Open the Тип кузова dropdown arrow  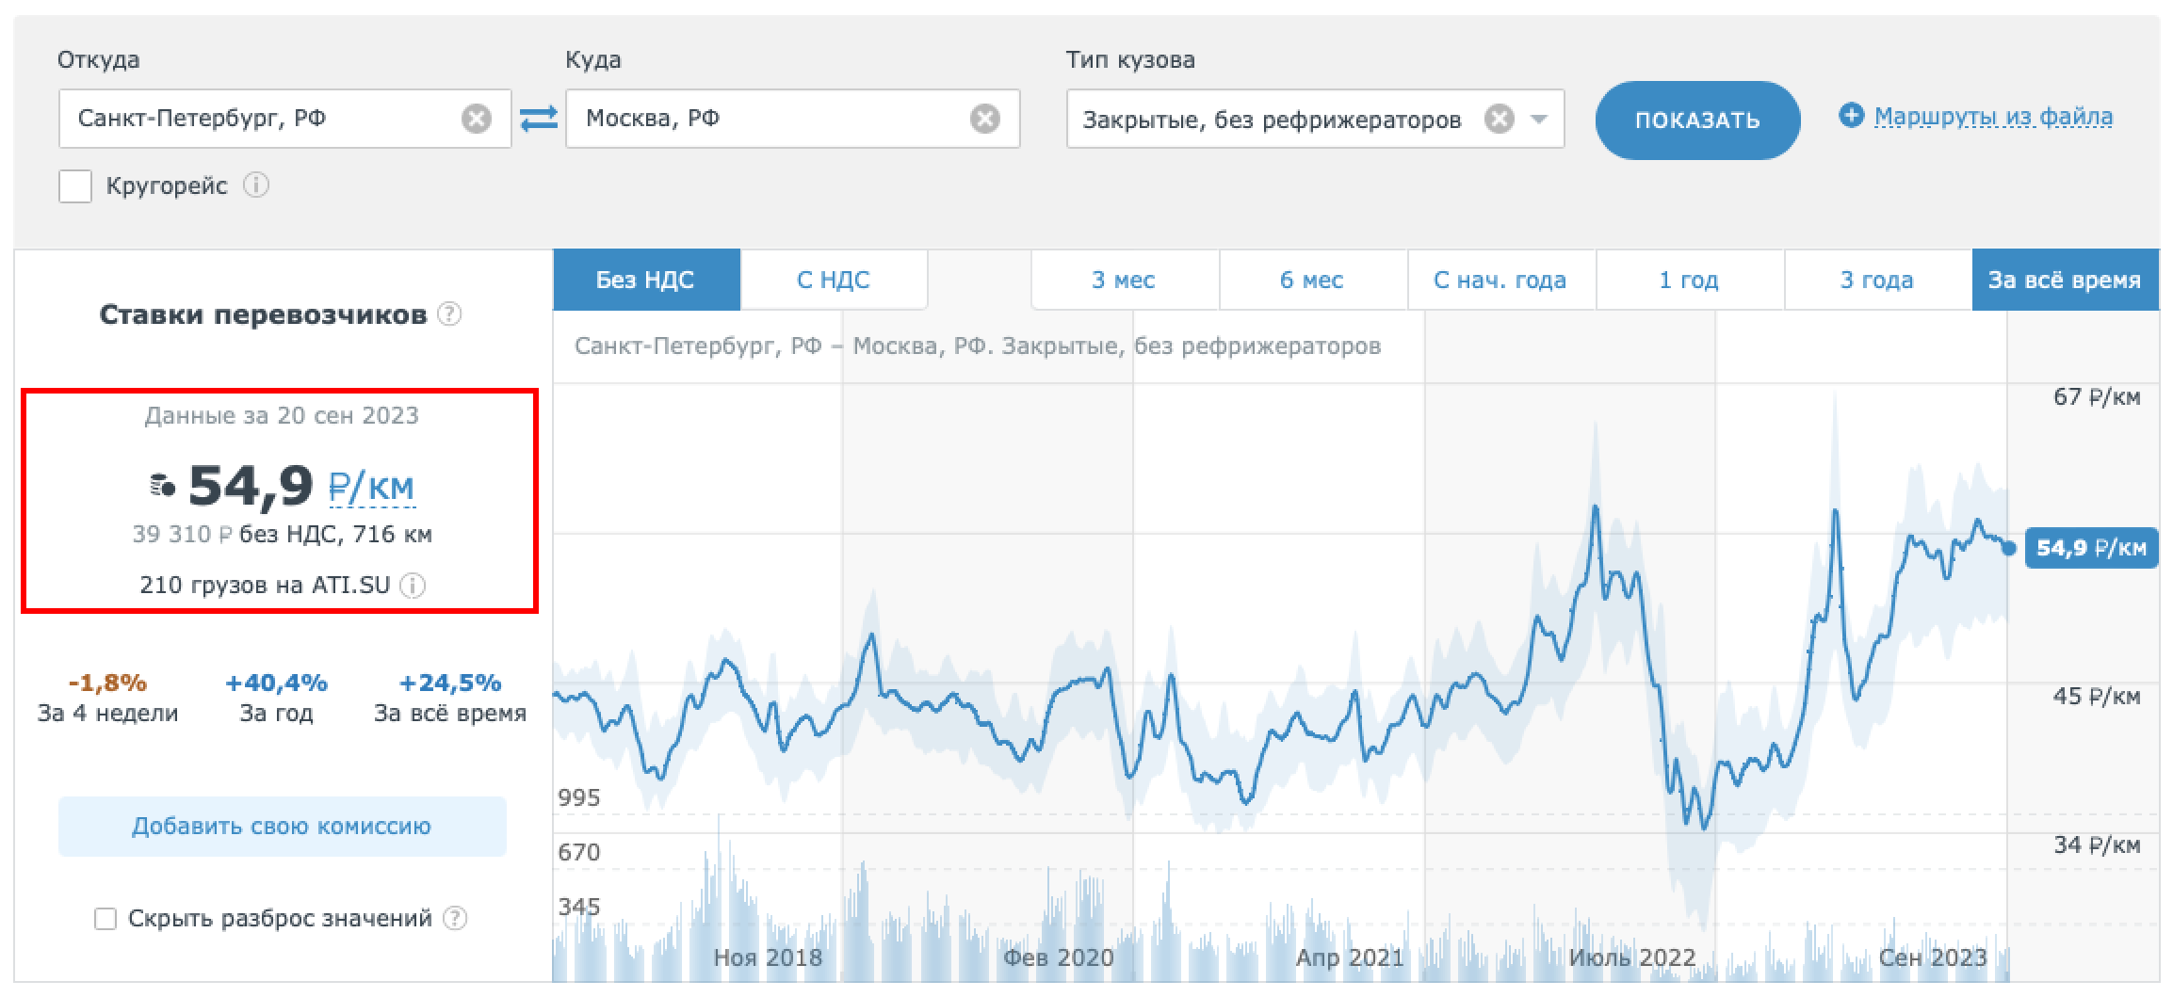pos(1539,120)
